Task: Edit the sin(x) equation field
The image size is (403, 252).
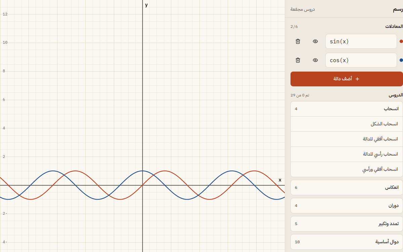Action: point(361,41)
